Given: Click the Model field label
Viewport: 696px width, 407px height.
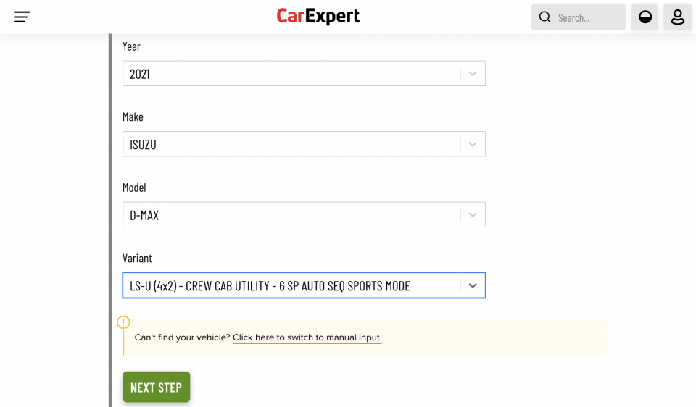Looking at the screenshot, I should click(134, 188).
